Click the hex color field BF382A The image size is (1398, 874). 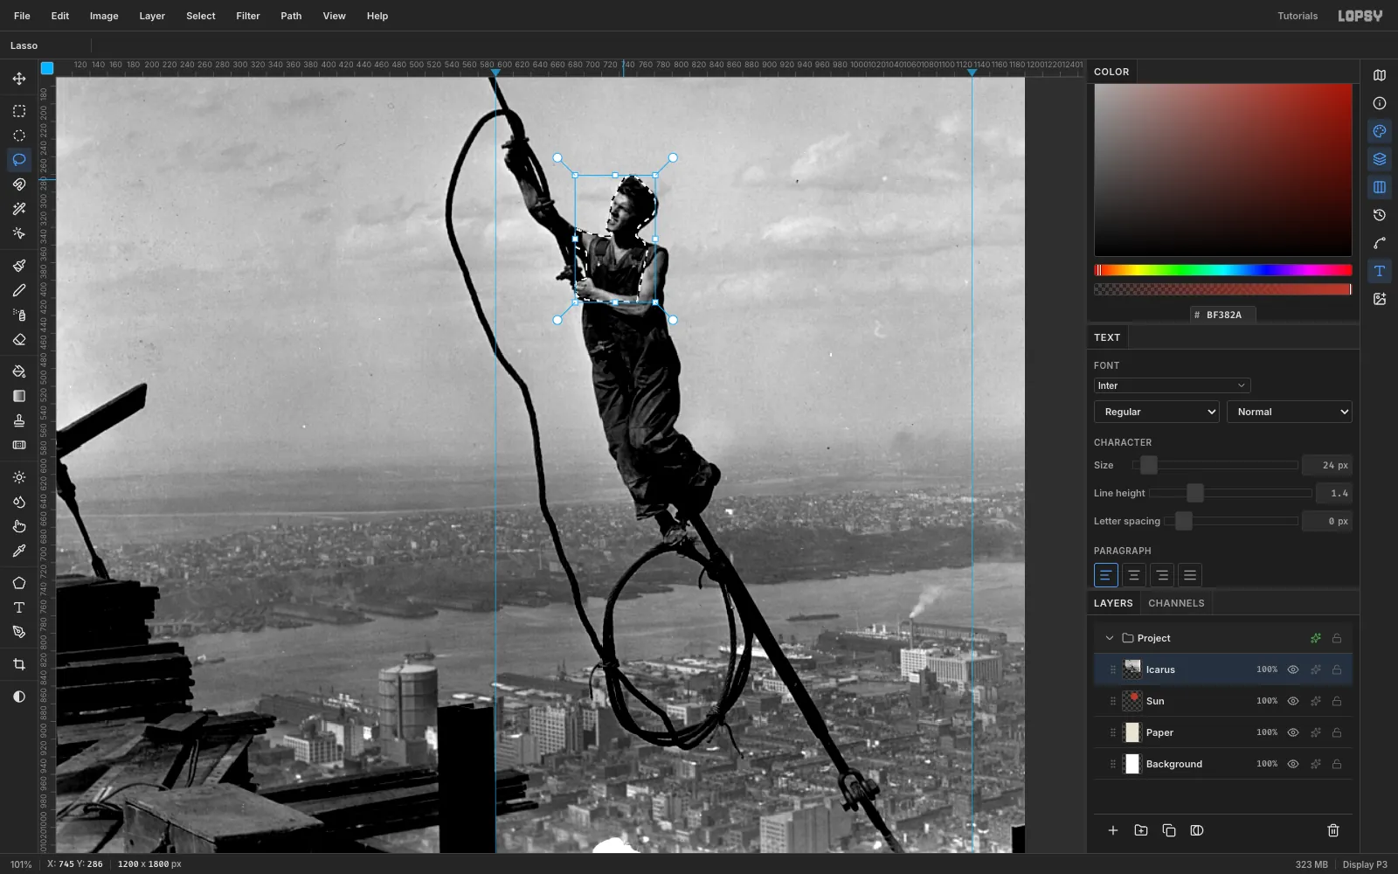point(1223,315)
